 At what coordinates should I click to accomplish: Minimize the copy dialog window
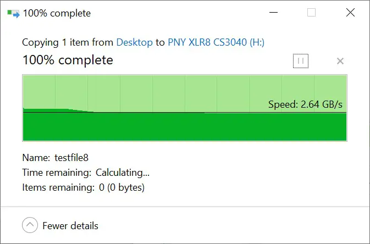click(273, 13)
